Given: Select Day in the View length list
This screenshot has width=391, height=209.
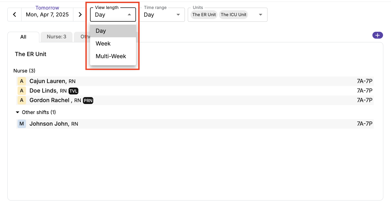Looking at the screenshot, I should (x=113, y=31).
